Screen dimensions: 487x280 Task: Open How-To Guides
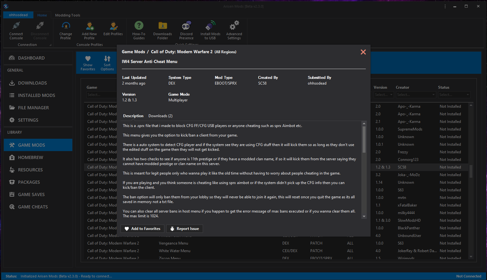click(x=139, y=31)
